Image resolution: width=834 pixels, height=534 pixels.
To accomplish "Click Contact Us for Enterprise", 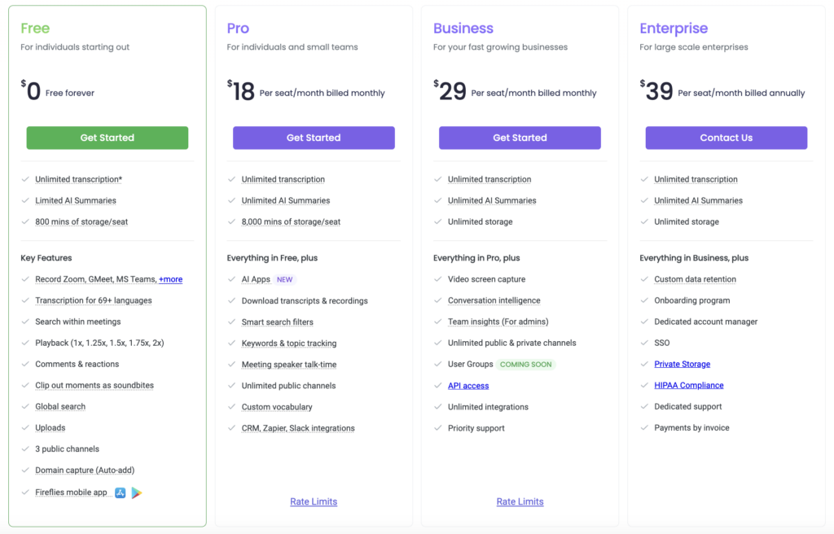I will point(726,138).
